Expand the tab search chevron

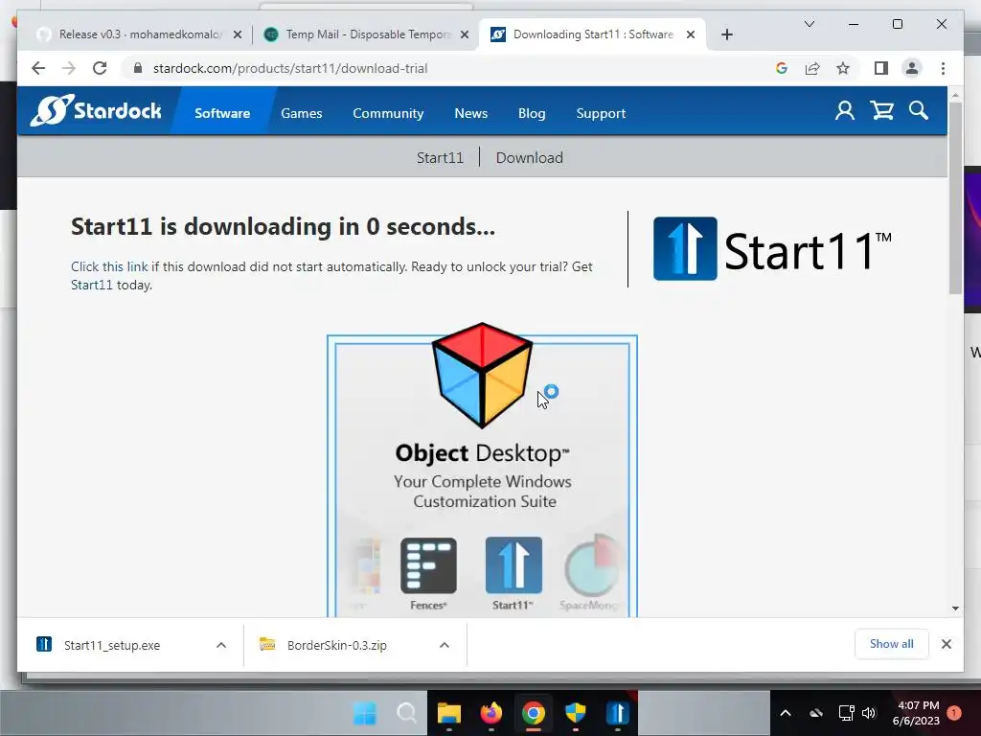coord(809,24)
